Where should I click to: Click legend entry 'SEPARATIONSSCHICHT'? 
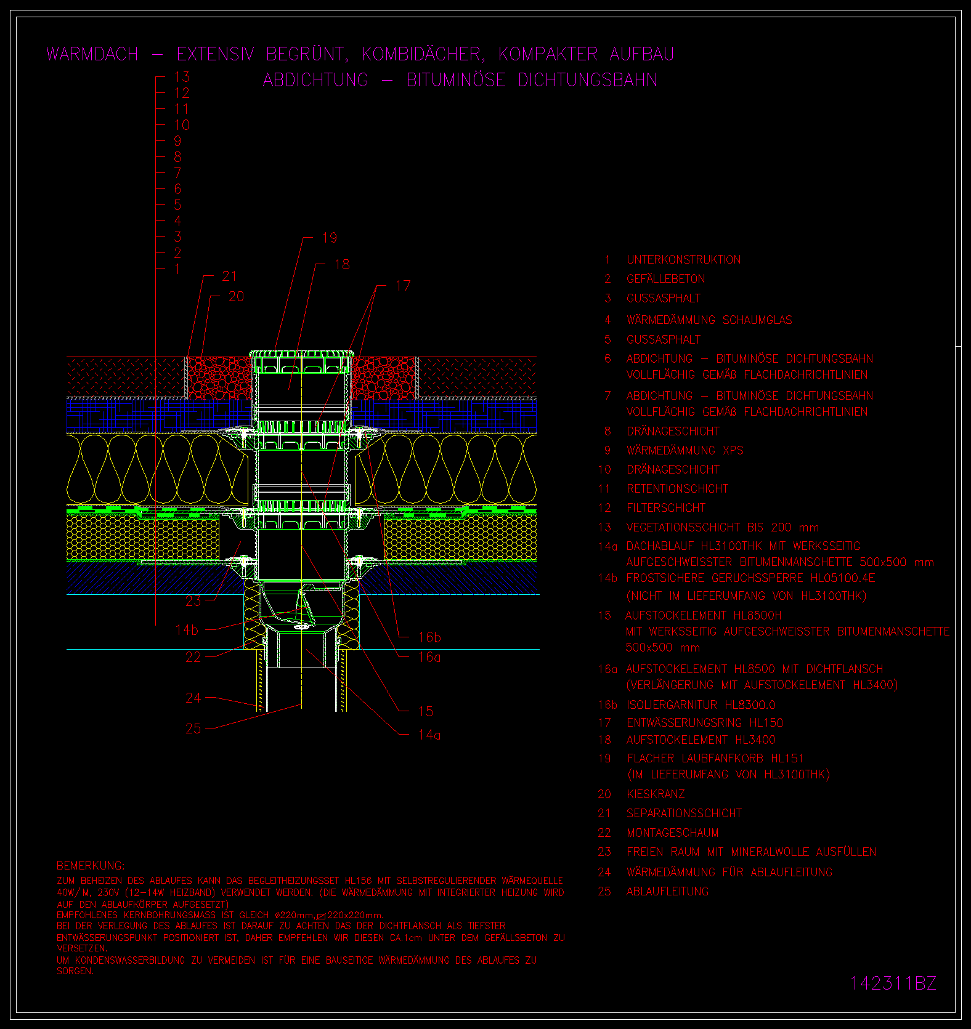coord(684,813)
